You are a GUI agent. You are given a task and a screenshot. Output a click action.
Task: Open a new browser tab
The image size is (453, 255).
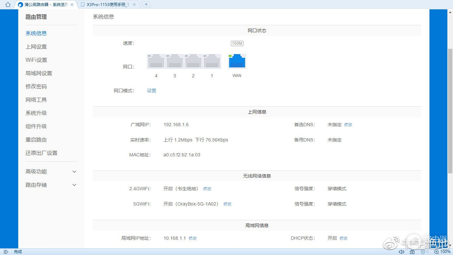point(146,5)
